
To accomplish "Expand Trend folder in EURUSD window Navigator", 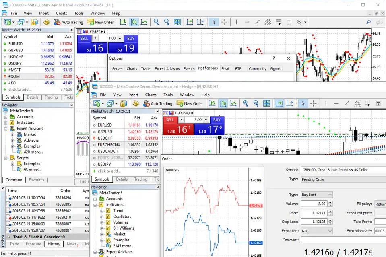I will point(102,211).
